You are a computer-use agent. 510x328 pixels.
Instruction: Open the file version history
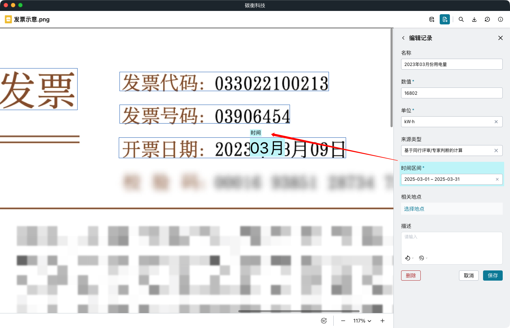487,19
